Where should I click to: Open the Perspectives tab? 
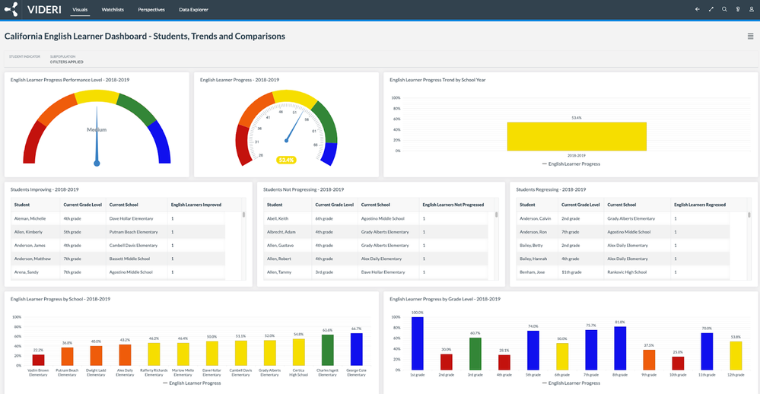click(x=151, y=10)
